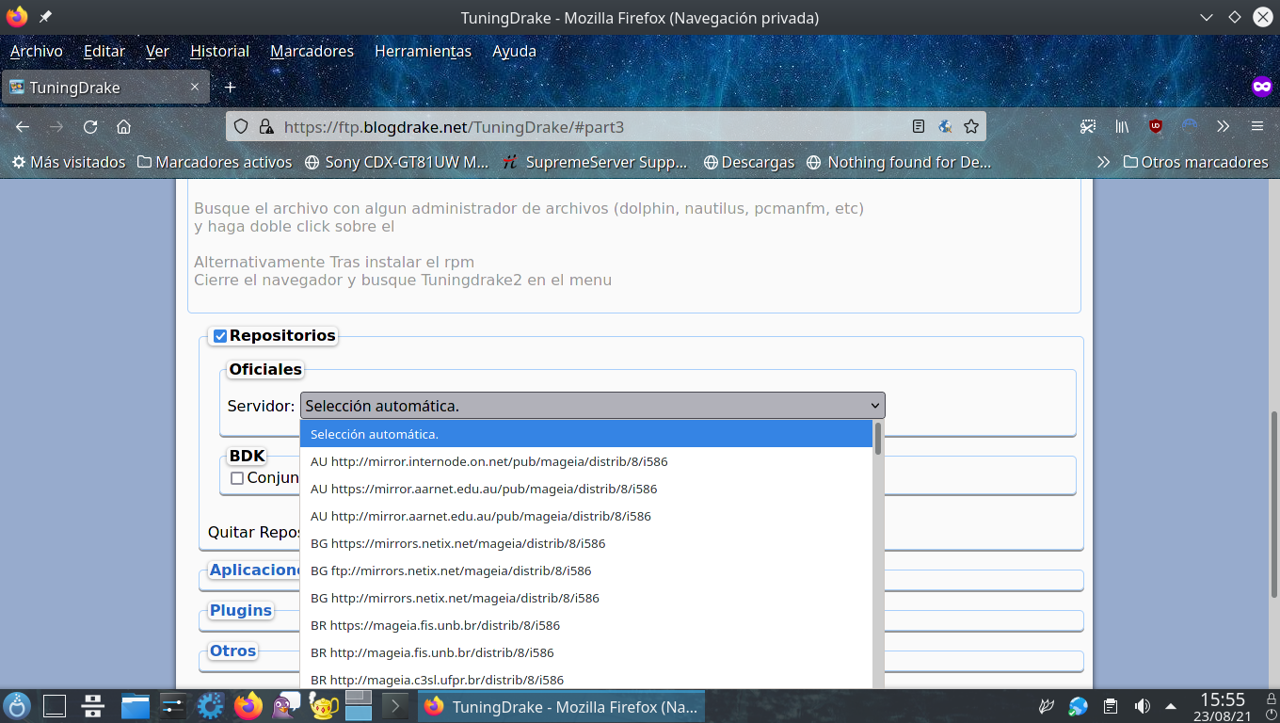Select AU http://mirror.internode.on.net mirror
The height and width of the screenshot is (723, 1280).
pyautogui.click(x=586, y=461)
